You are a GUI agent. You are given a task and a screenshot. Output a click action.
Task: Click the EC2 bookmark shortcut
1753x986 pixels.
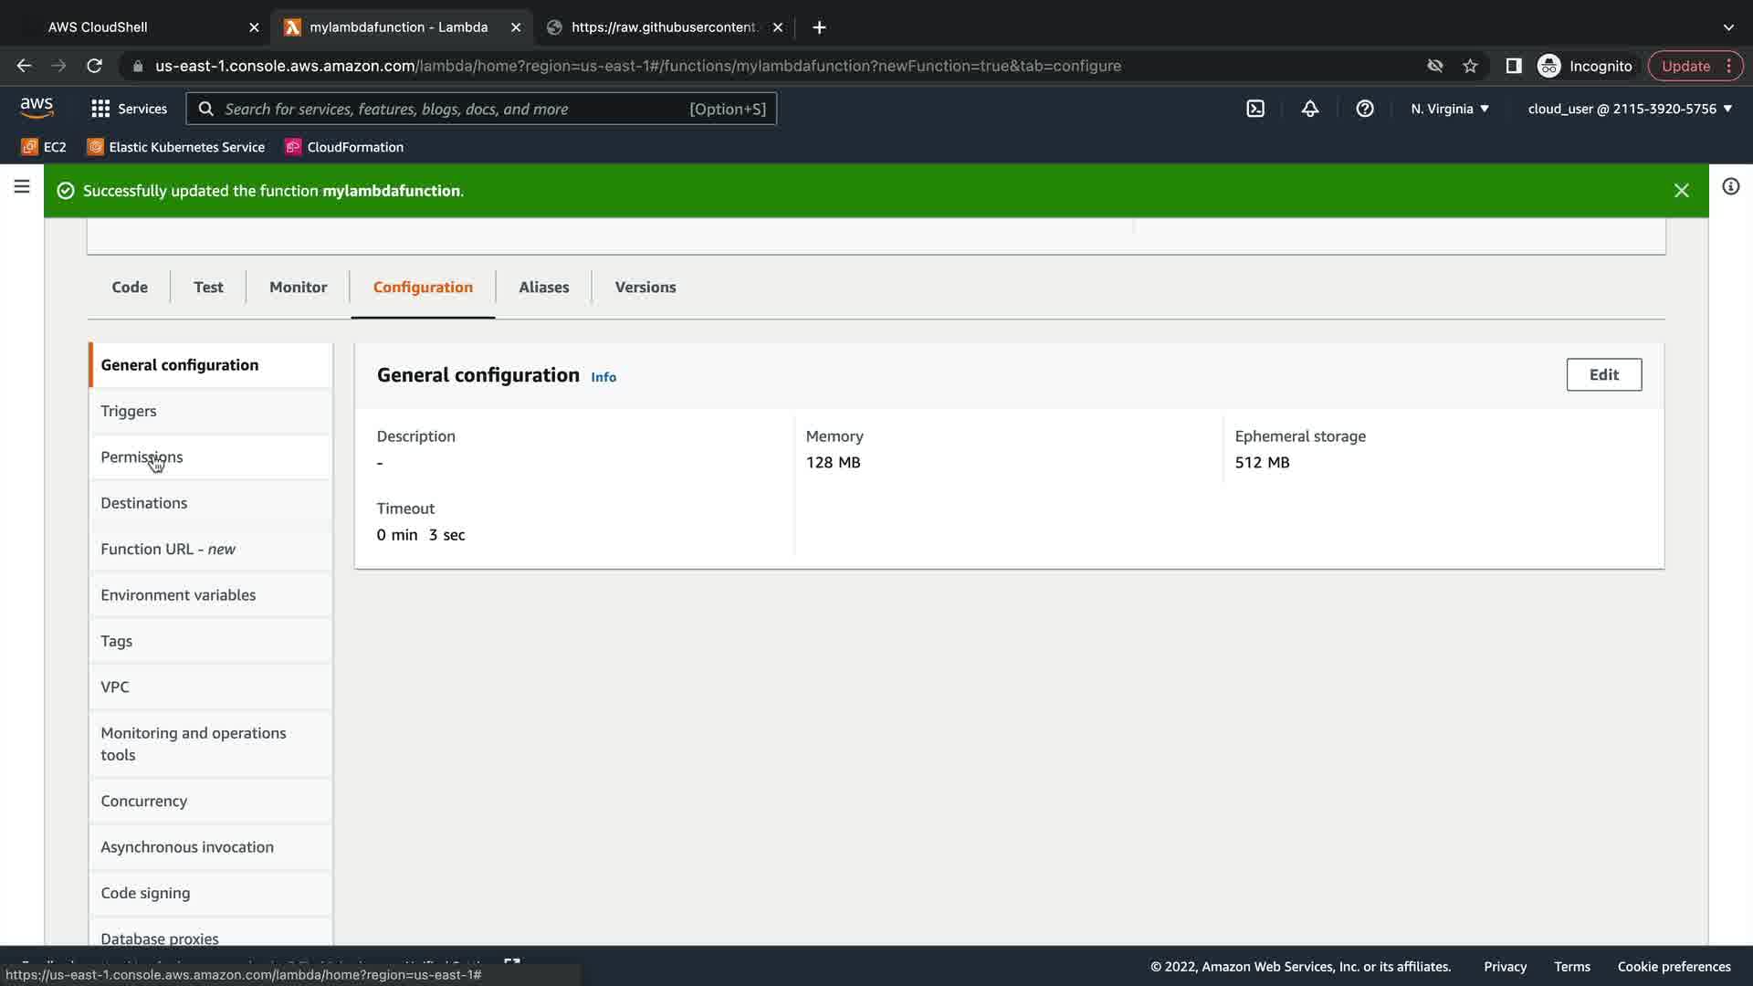(44, 147)
